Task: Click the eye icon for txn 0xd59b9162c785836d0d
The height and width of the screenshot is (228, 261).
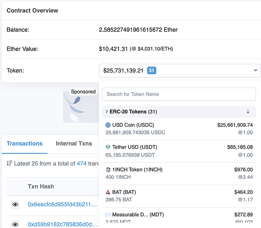Action: click(x=15, y=224)
